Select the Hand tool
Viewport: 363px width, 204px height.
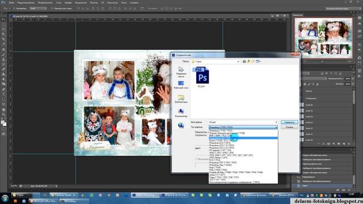(3, 109)
